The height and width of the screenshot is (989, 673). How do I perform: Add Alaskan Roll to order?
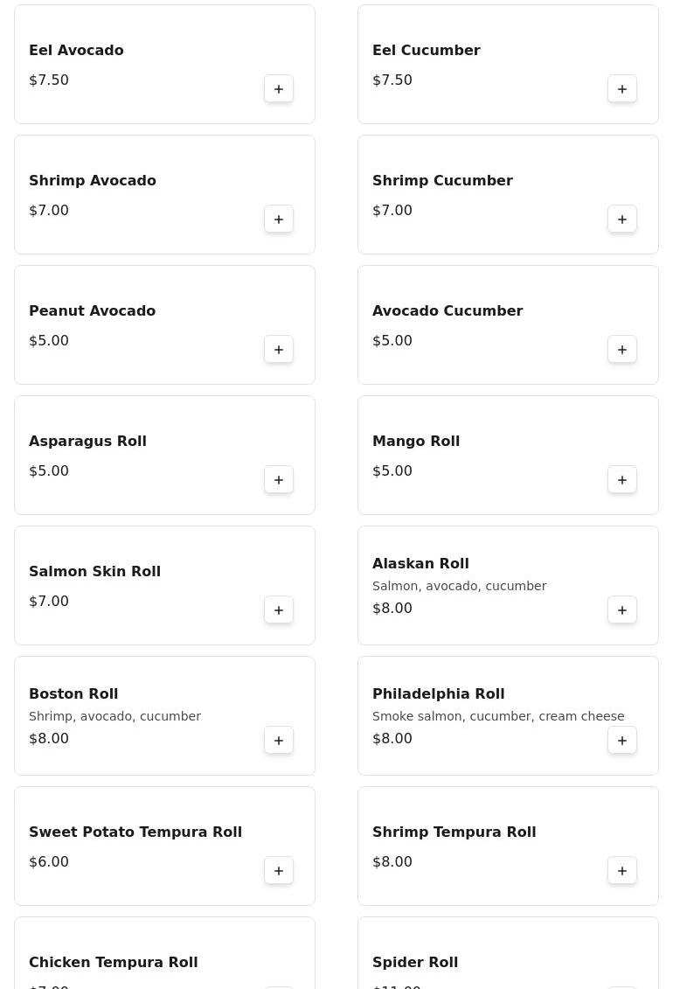622,610
